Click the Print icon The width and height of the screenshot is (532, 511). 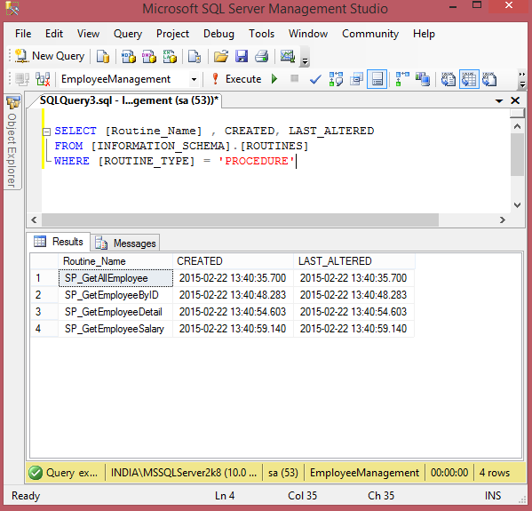[x=262, y=56]
